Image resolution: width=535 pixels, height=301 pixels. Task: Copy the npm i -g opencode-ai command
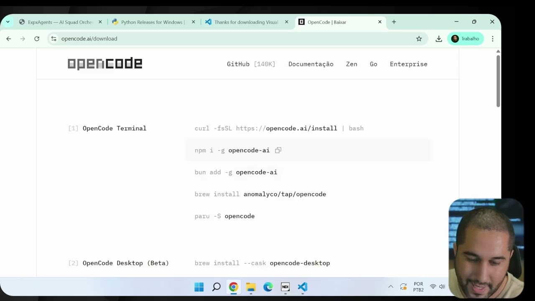point(278,150)
